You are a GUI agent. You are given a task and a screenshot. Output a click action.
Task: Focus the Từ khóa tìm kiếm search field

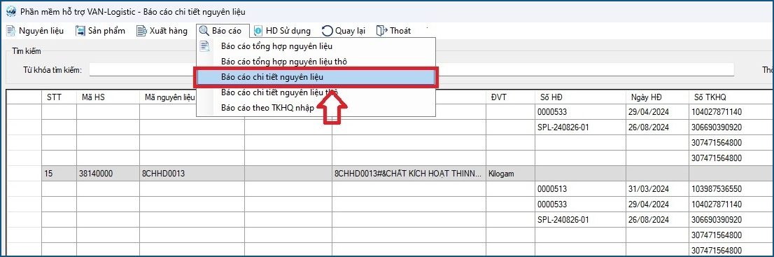coord(411,70)
